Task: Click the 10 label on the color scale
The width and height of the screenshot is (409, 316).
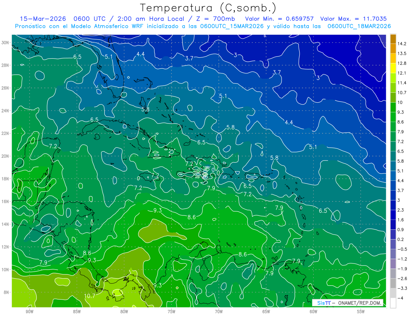Action: click(x=400, y=103)
